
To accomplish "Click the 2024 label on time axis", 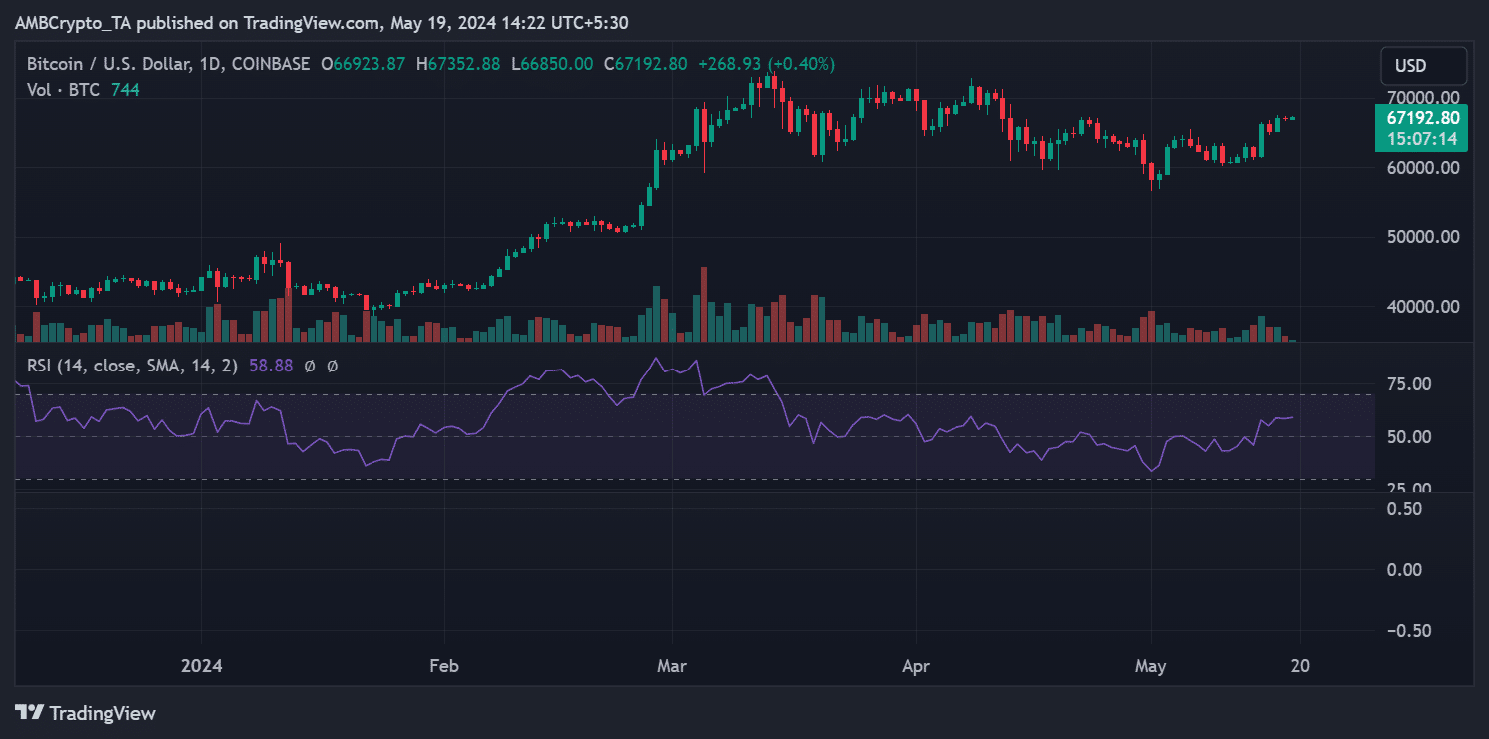I will click(201, 665).
